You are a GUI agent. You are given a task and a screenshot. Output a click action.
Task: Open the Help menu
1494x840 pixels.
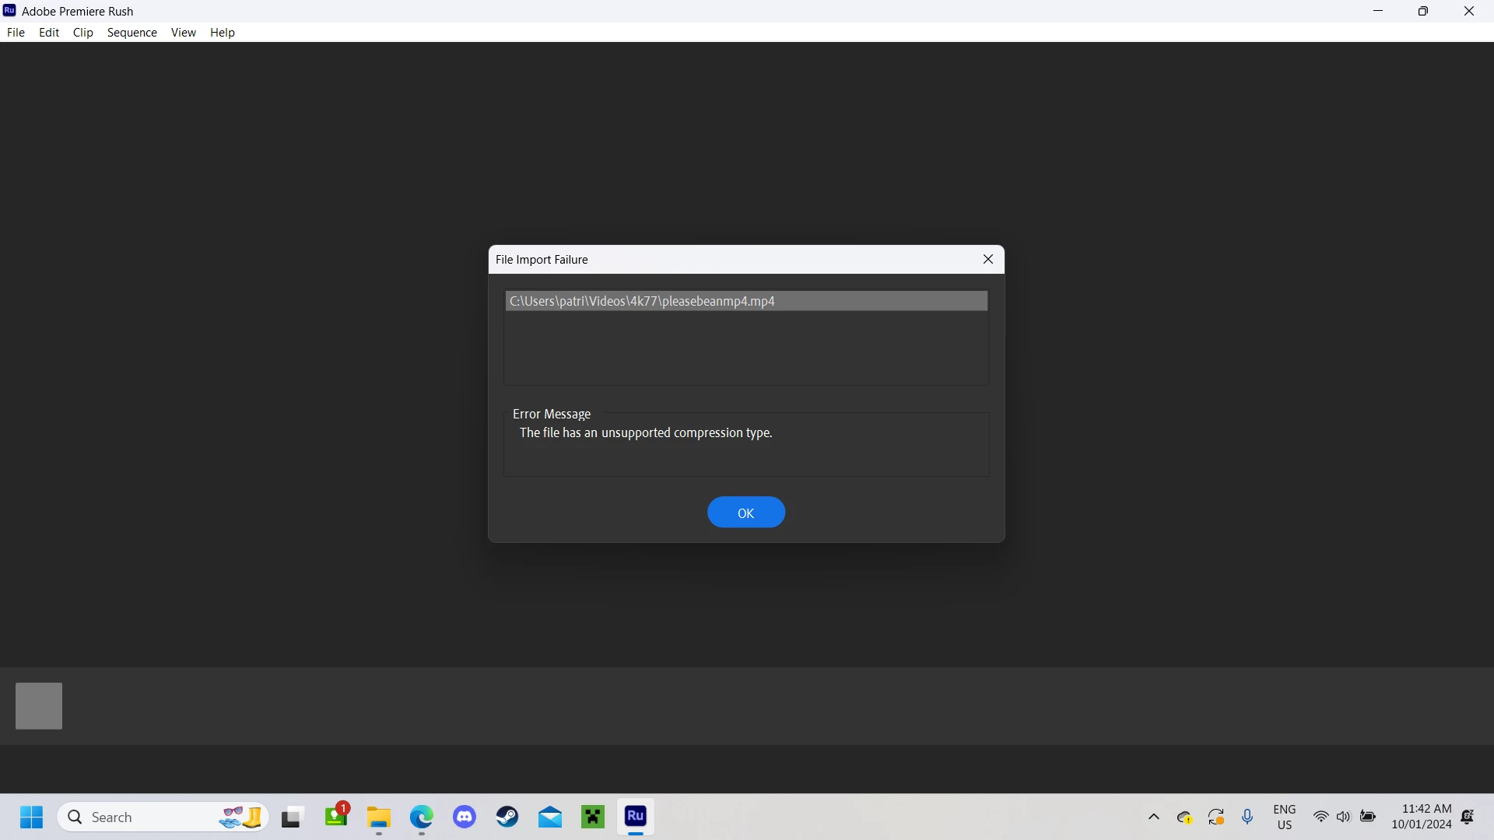[x=222, y=33]
